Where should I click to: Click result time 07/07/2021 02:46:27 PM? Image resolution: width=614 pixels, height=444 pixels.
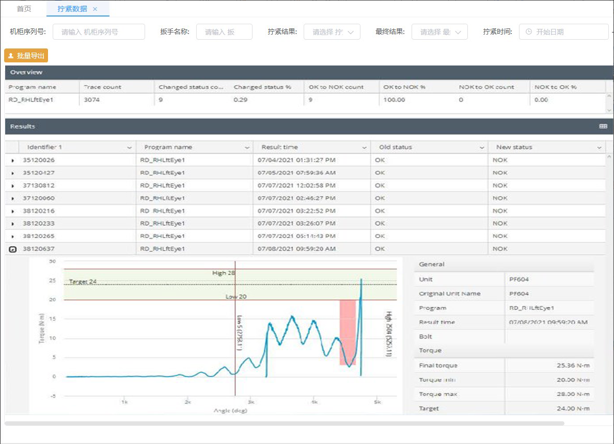(x=296, y=198)
